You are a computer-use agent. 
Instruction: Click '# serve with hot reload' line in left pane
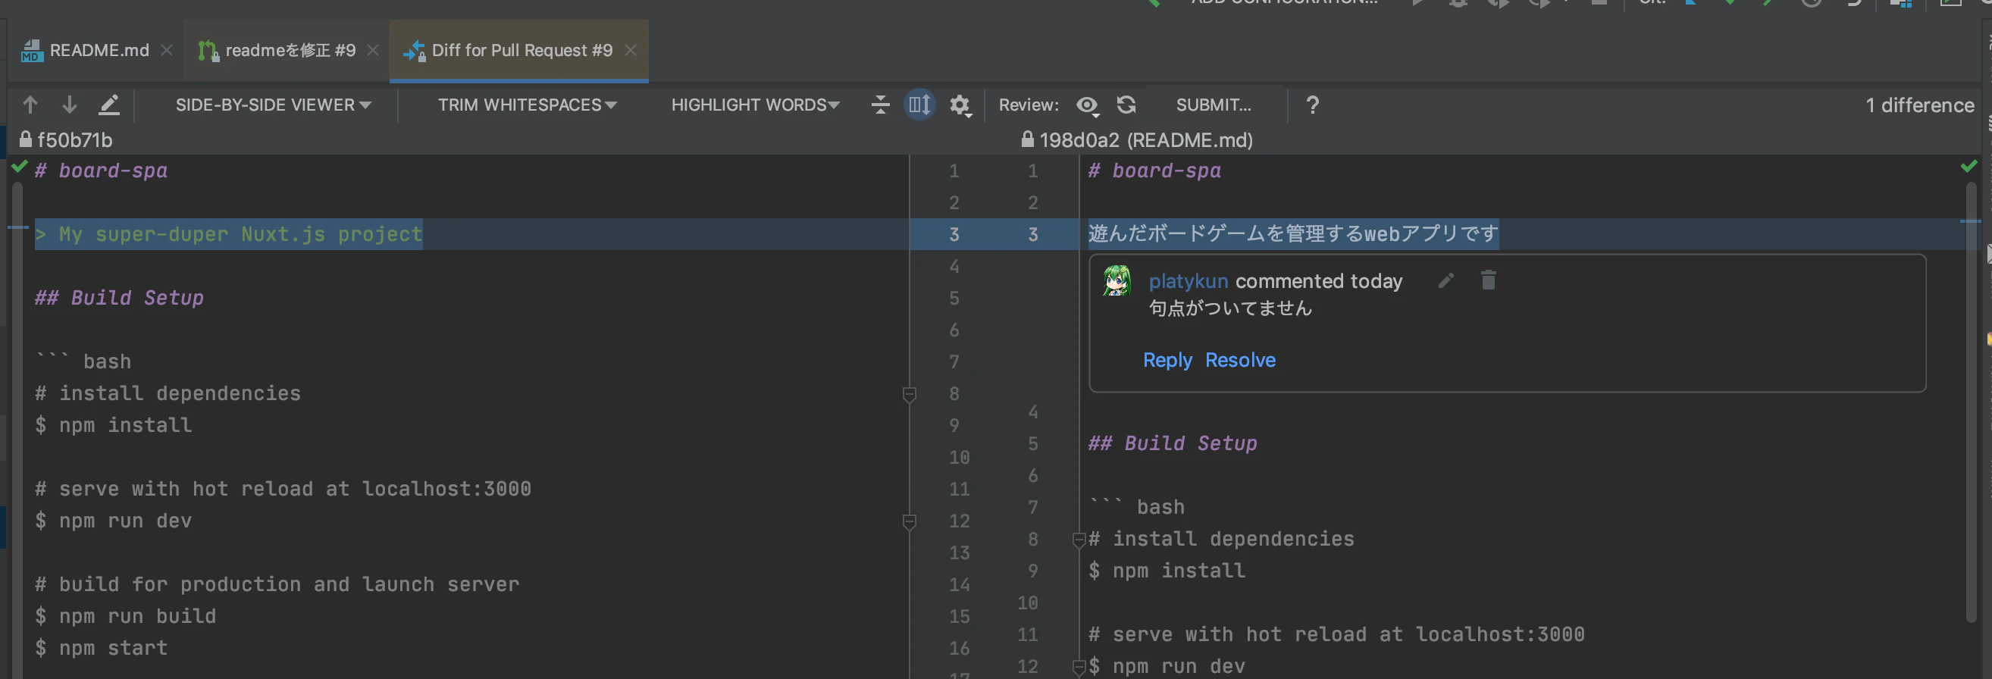pos(283,489)
